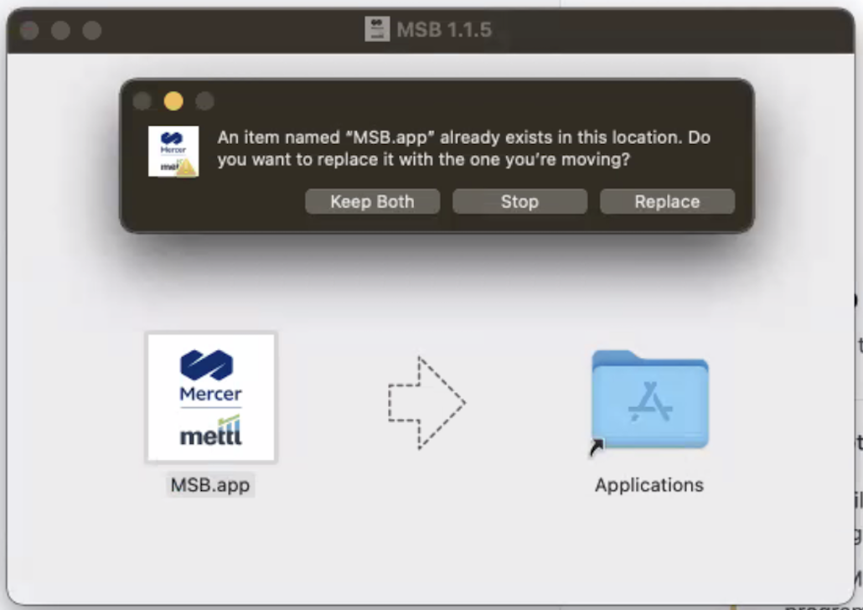This screenshot has width=863, height=610.
Task: Click the zoom button of the MSB 1.1.5 window
Action: coord(91,31)
